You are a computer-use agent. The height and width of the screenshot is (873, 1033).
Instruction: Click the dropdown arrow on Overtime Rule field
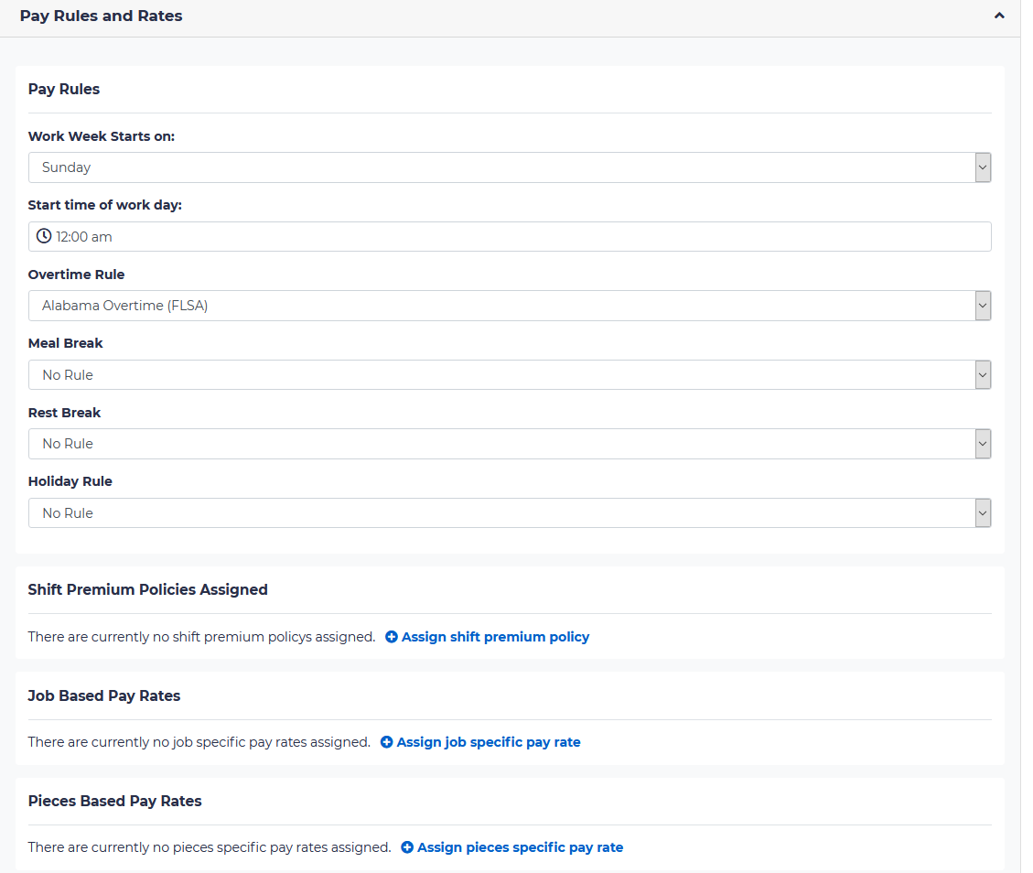coord(982,305)
